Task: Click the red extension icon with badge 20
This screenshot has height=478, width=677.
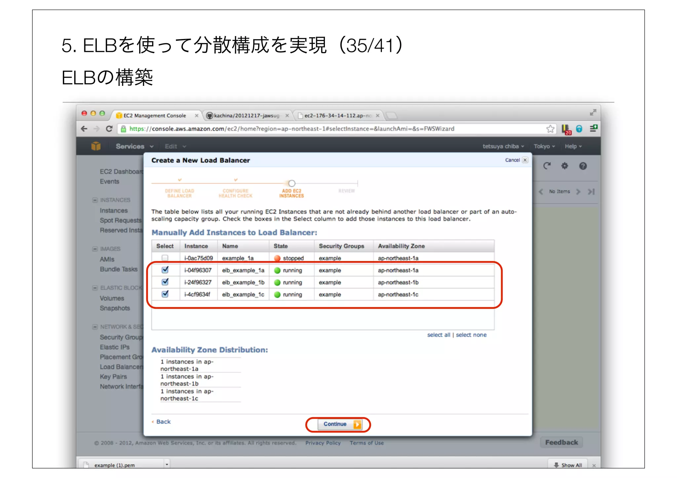Action: click(566, 129)
